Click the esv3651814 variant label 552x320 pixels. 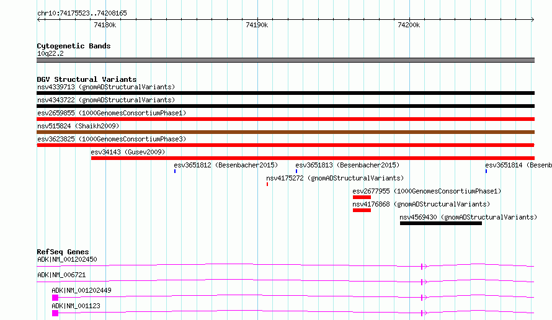click(x=519, y=165)
